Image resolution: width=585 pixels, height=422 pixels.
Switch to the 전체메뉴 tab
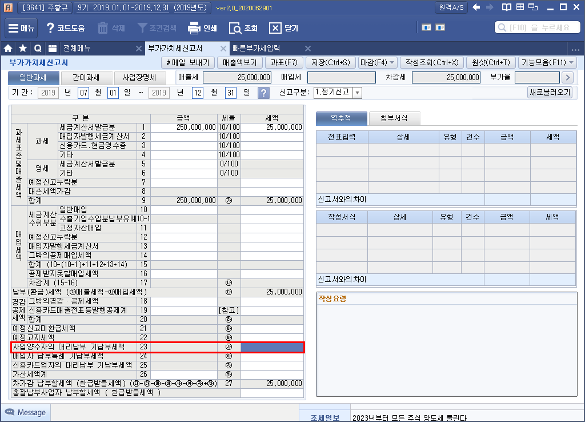pyautogui.click(x=77, y=49)
